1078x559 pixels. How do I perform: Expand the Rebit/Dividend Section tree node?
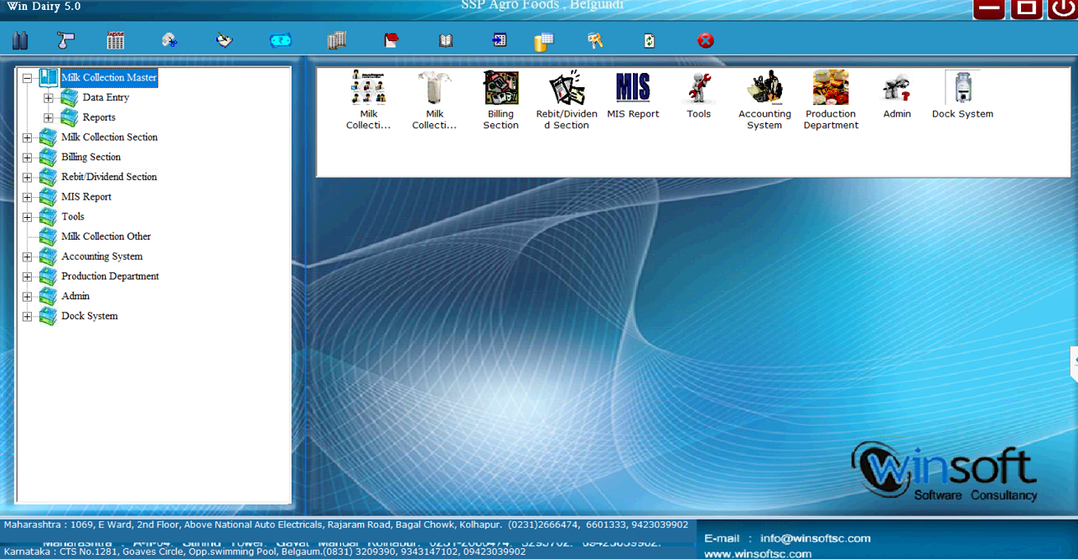coord(28,178)
